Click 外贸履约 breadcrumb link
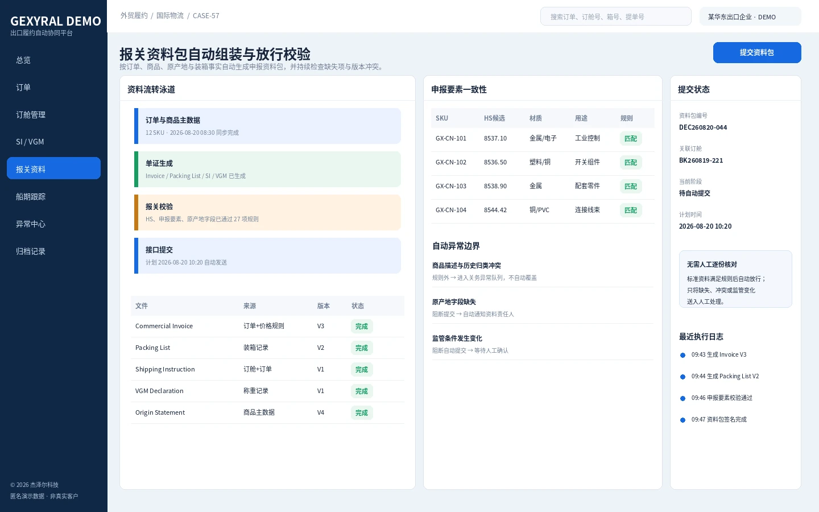819x512 pixels. click(x=134, y=15)
